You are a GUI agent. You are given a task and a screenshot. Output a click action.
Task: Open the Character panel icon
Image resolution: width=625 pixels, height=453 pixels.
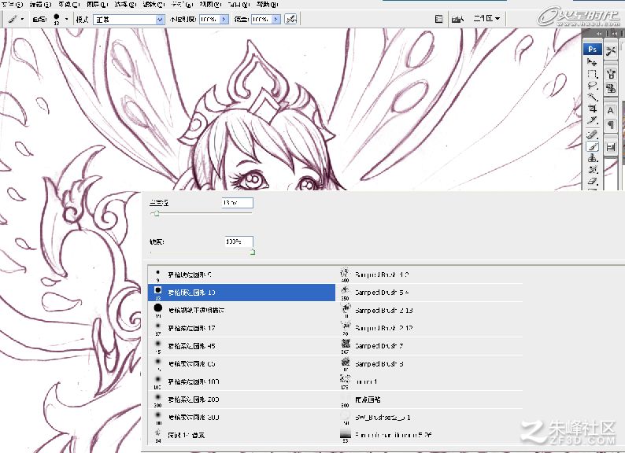click(611, 110)
